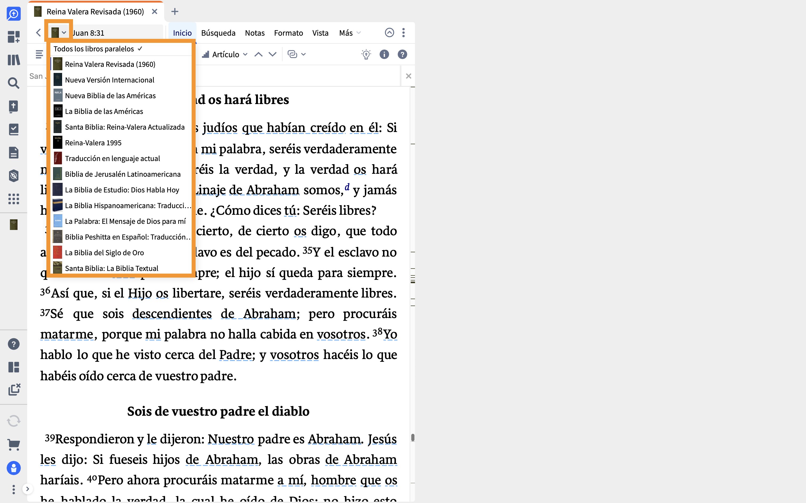The height and width of the screenshot is (503, 806).
Task: Choose Biblia Peshitta en Español
Action: [x=121, y=237]
